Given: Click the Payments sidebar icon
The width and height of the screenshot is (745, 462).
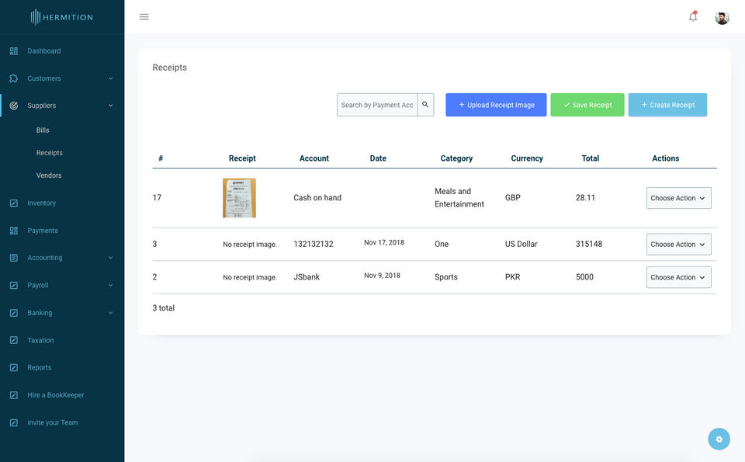Looking at the screenshot, I should [14, 231].
